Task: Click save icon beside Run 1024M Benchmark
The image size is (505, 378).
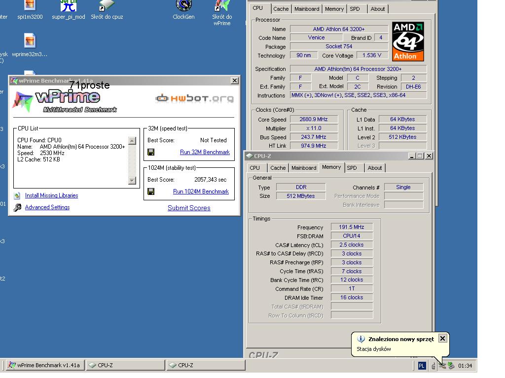Action: 151,191
